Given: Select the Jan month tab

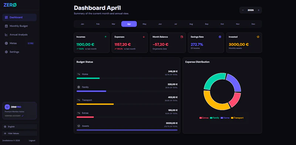Looking at the screenshot, I should pyautogui.click(x=82, y=24).
